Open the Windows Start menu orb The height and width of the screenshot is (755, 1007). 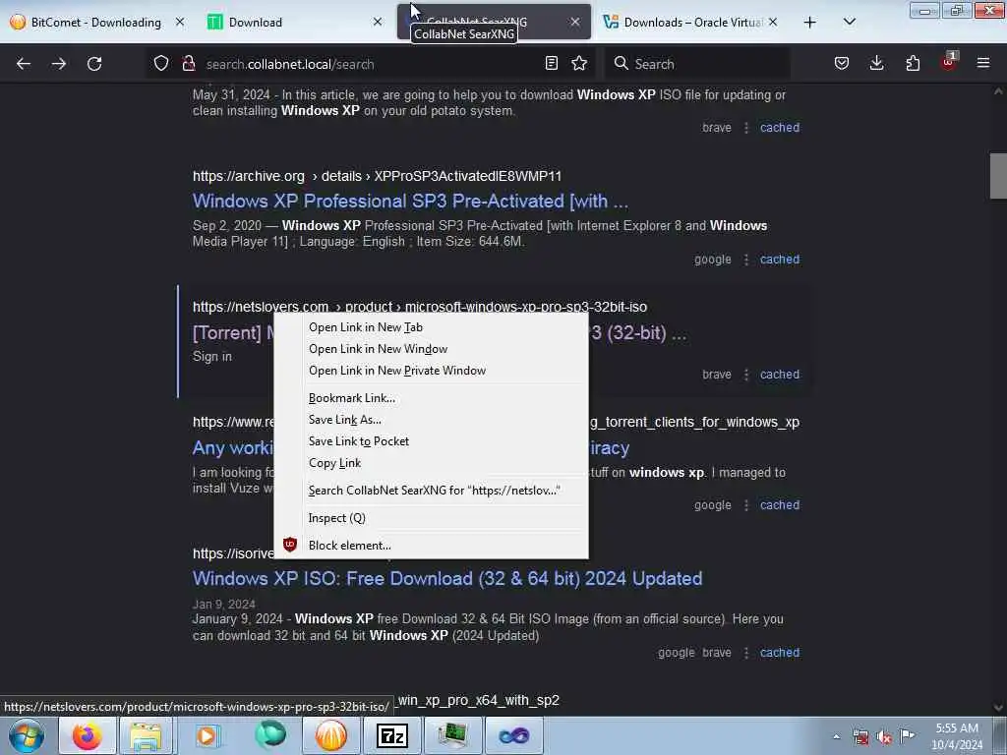27,735
